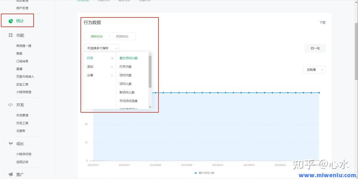
Task: Go to 客服 page
Action: (x=19, y=53)
